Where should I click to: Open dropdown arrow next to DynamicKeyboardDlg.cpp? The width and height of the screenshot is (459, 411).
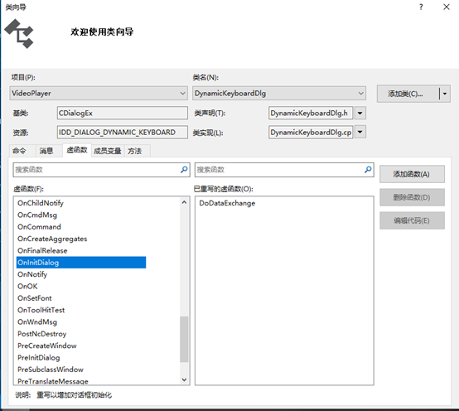coord(360,133)
